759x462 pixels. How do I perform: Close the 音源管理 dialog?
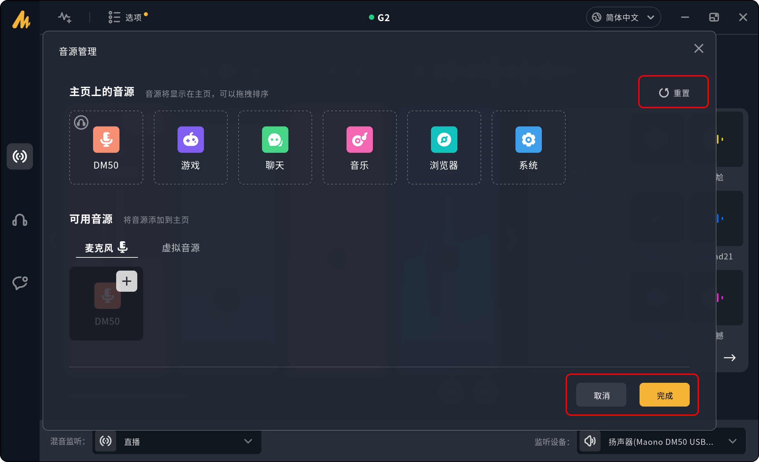[699, 49]
